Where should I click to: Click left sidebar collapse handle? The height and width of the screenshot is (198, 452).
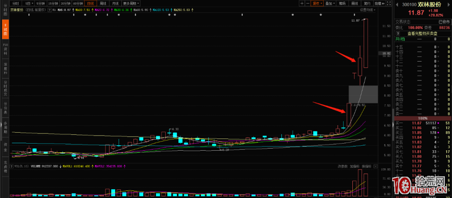(1, 124)
